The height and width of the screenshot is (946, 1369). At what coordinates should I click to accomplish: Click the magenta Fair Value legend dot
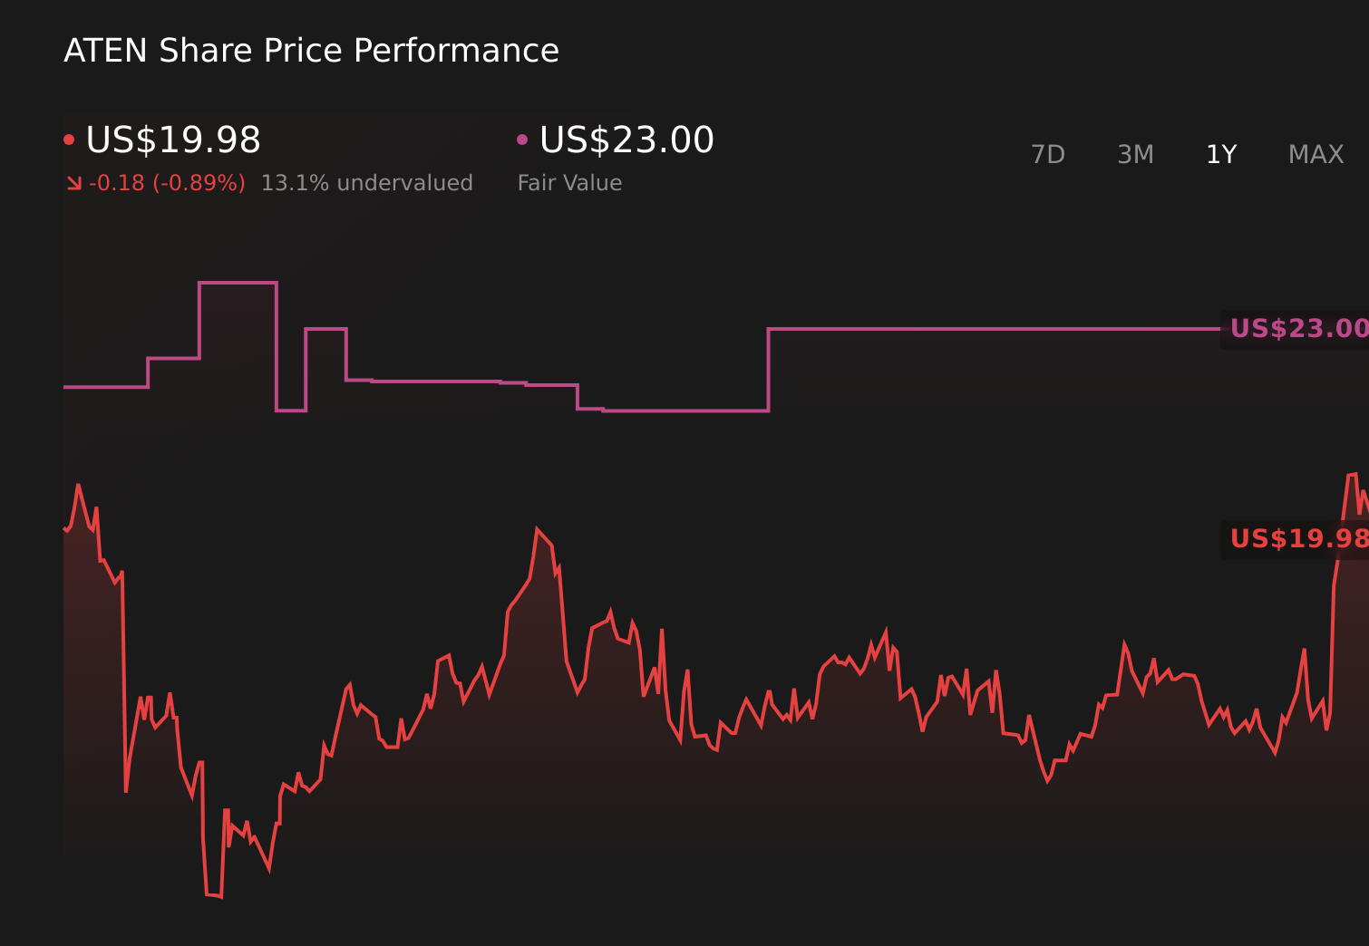click(521, 138)
